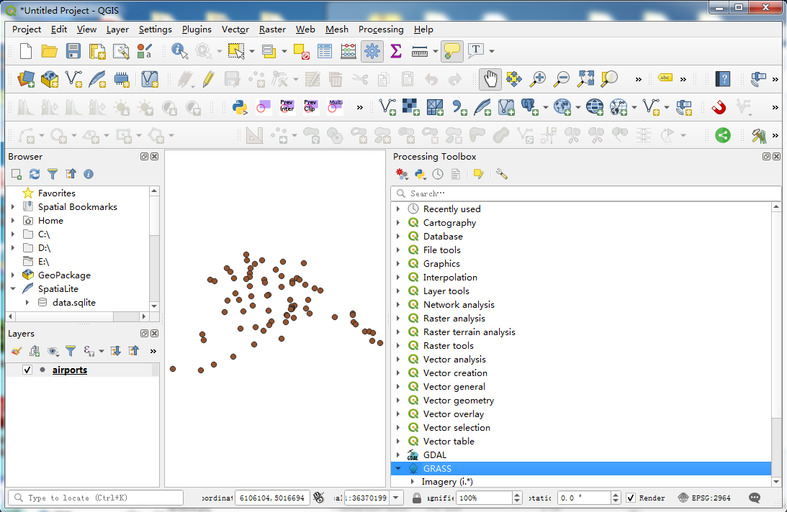Expand the data.sqlite database node
Viewport: 787px width, 512px height.
[x=27, y=303]
